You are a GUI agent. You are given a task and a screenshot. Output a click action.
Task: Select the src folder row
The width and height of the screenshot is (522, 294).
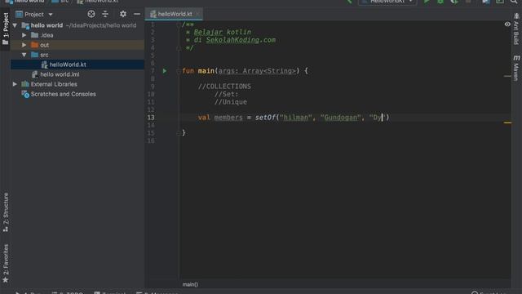pyautogui.click(x=77, y=55)
